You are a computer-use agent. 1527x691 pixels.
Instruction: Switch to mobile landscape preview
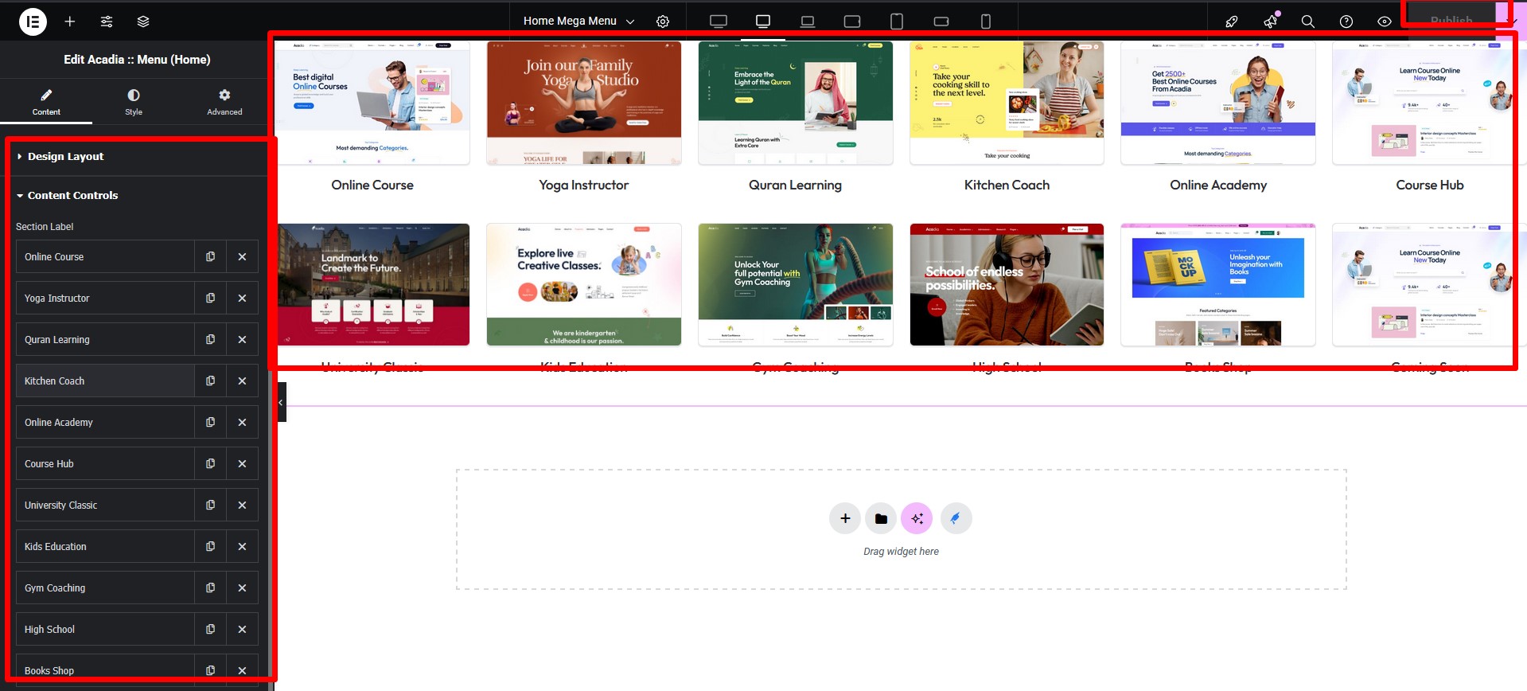point(941,21)
